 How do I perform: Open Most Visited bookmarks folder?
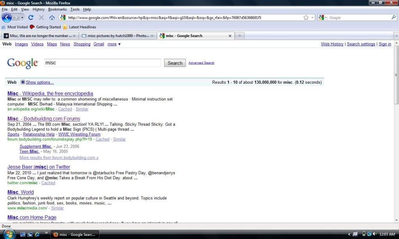(14, 27)
